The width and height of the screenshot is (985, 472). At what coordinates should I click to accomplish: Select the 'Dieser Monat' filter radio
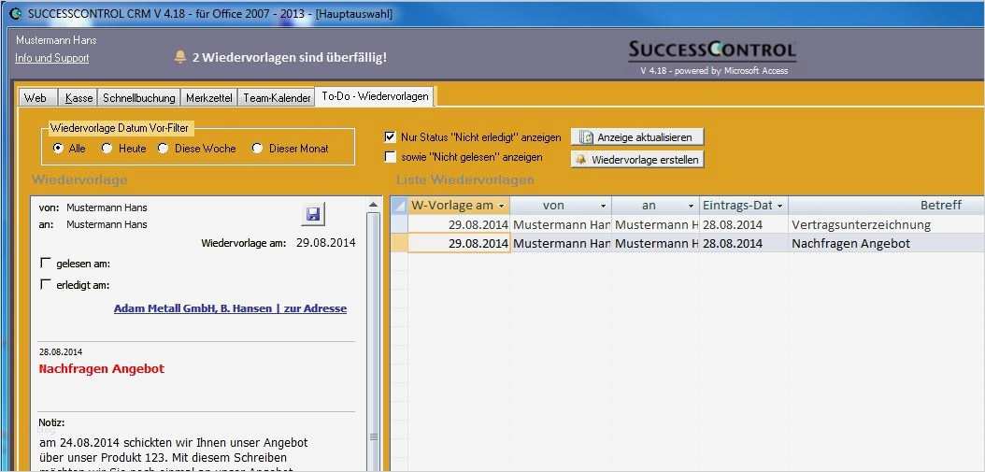coord(256,149)
